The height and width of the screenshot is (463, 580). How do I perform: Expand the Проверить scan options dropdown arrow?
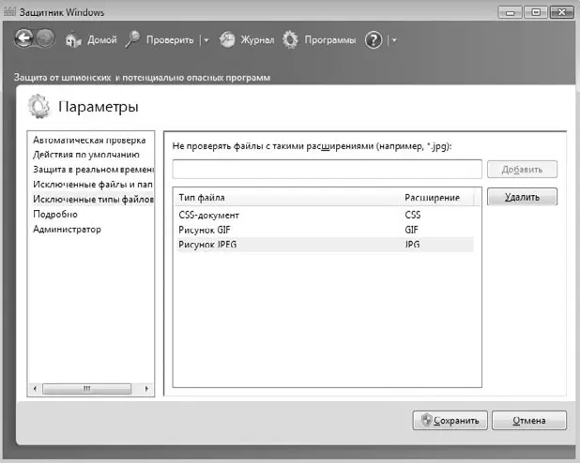(206, 40)
